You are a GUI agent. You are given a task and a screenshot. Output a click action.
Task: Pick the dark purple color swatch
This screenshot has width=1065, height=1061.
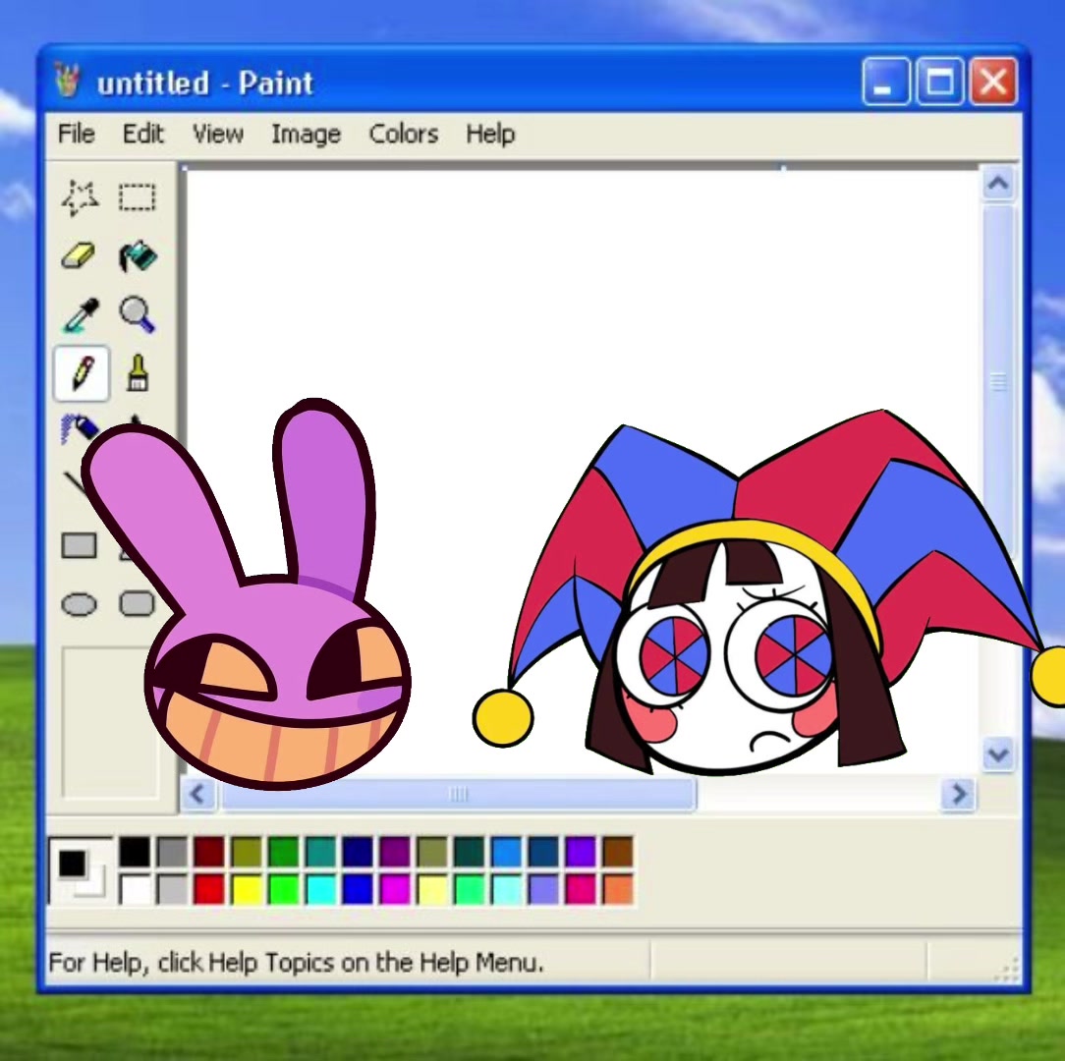pos(395,852)
